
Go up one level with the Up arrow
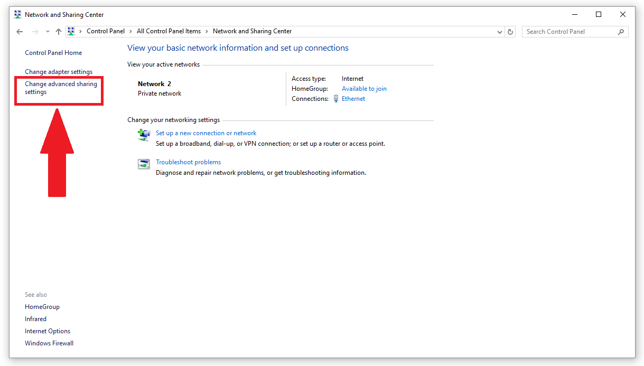click(x=59, y=32)
